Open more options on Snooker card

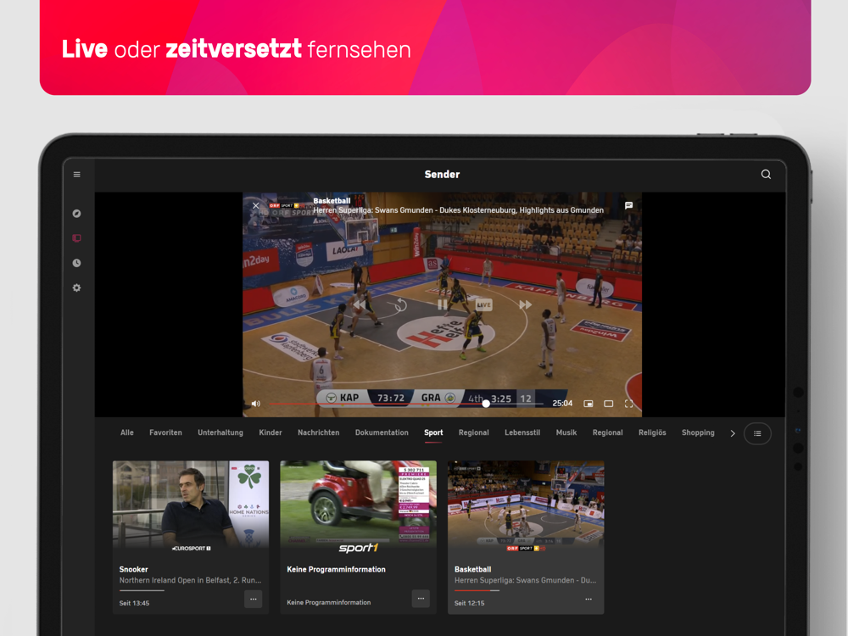tap(253, 599)
